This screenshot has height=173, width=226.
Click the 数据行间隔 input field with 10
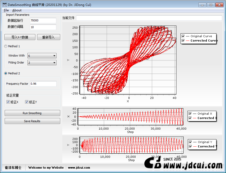click(43, 27)
